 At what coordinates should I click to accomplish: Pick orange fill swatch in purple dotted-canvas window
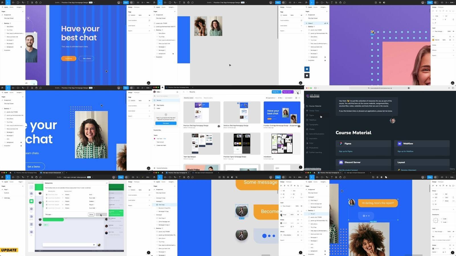pos(433,40)
